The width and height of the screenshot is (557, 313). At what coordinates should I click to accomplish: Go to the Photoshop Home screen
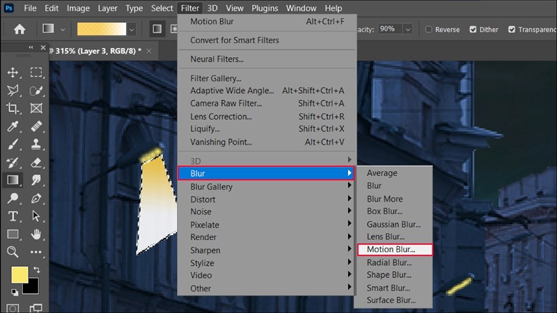click(x=19, y=29)
